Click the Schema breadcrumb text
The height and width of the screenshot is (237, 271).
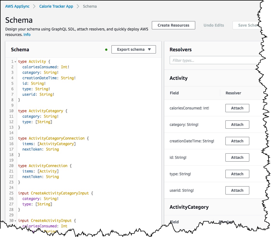(90, 6)
